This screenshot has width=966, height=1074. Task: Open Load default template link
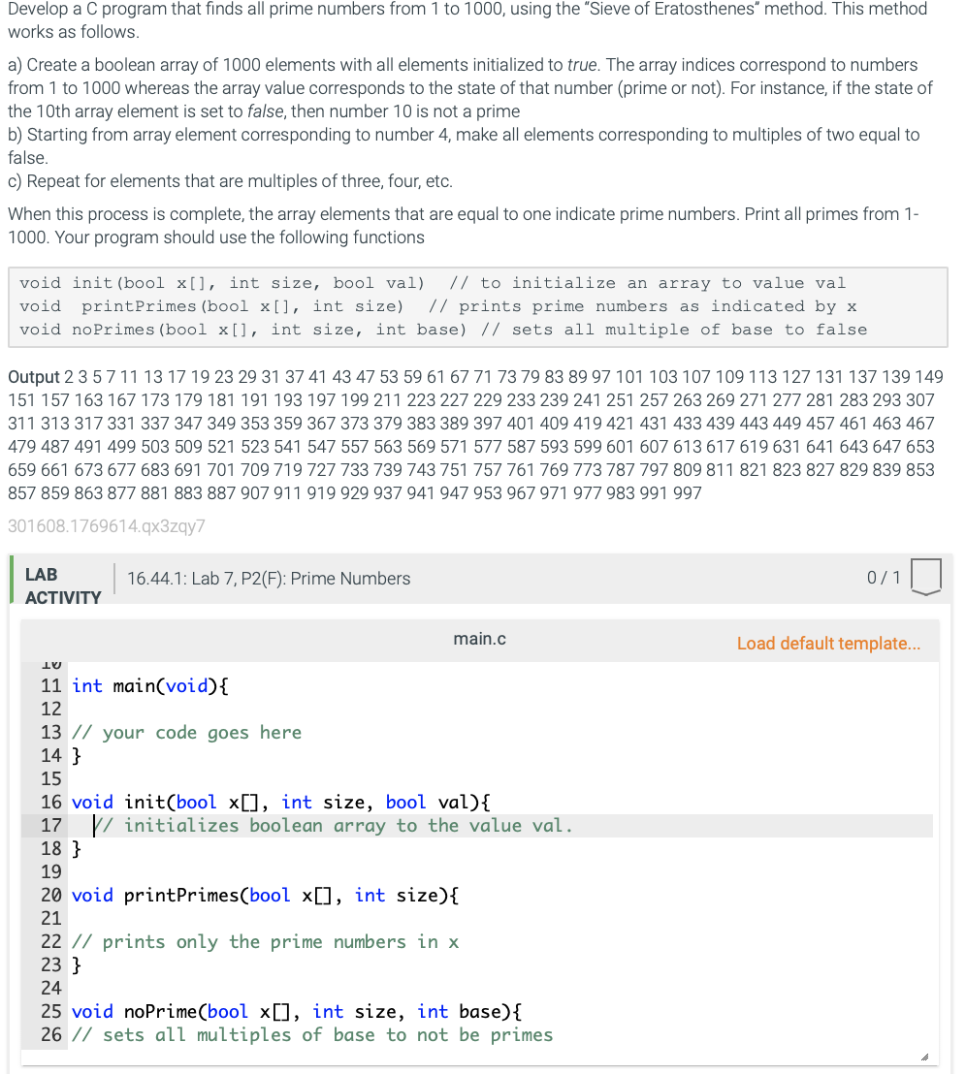(x=829, y=643)
